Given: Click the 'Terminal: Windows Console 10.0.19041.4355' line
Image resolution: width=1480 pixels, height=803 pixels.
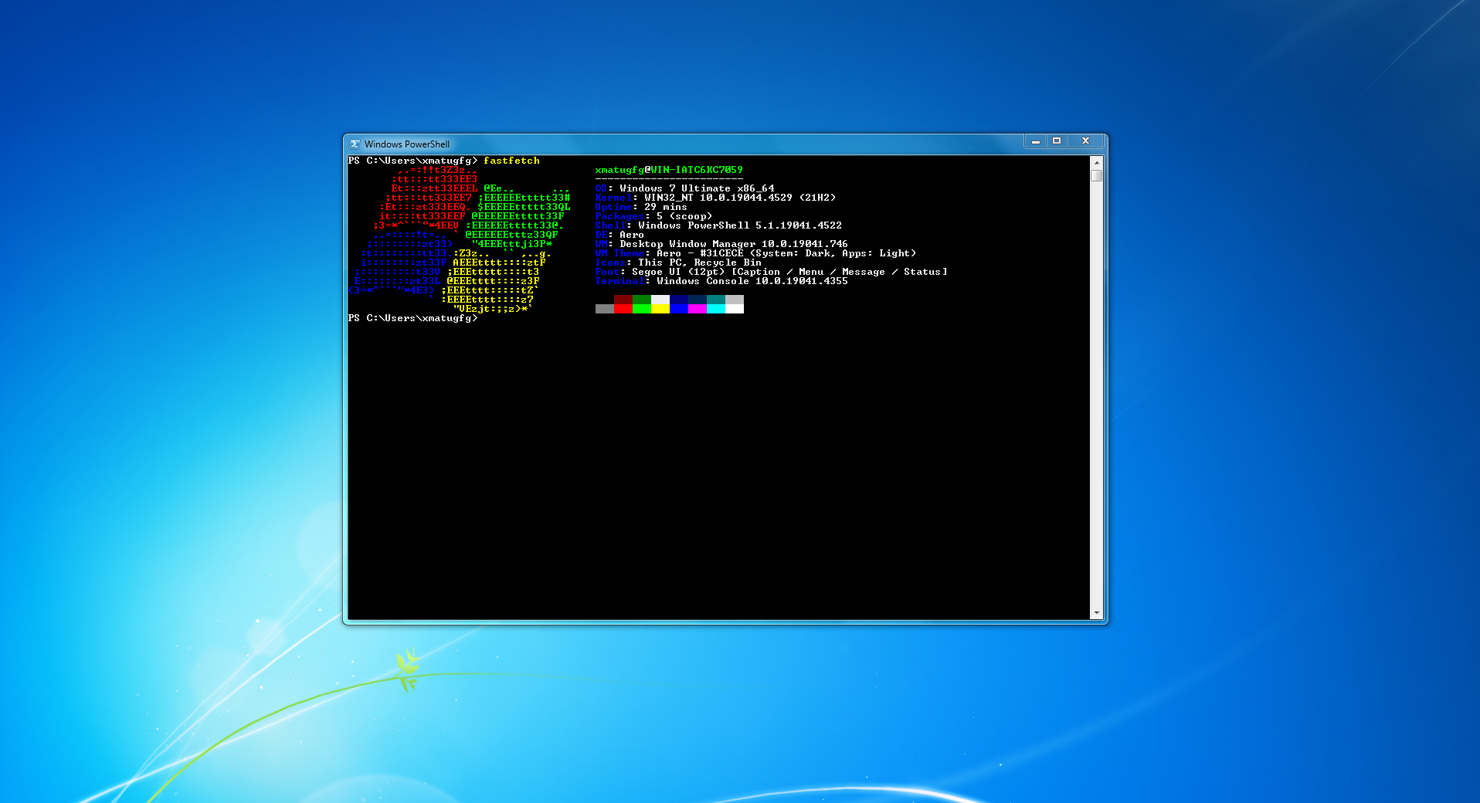Looking at the screenshot, I should pos(721,281).
